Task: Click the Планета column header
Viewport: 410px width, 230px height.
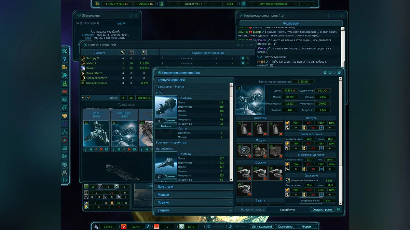Action: coord(100,53)
